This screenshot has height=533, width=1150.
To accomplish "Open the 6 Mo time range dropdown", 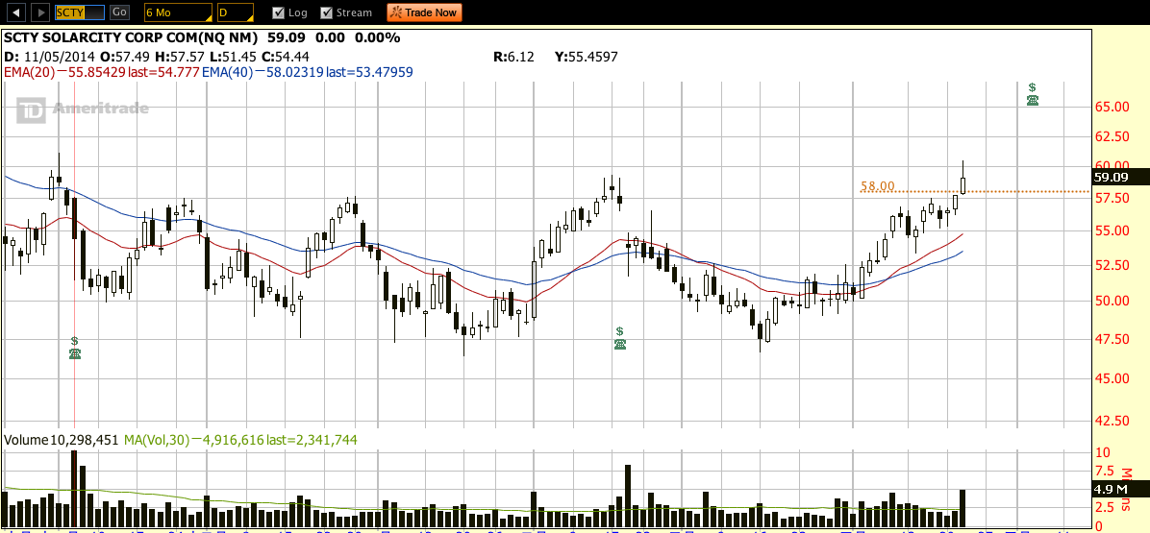I will (x=178, y=12).
